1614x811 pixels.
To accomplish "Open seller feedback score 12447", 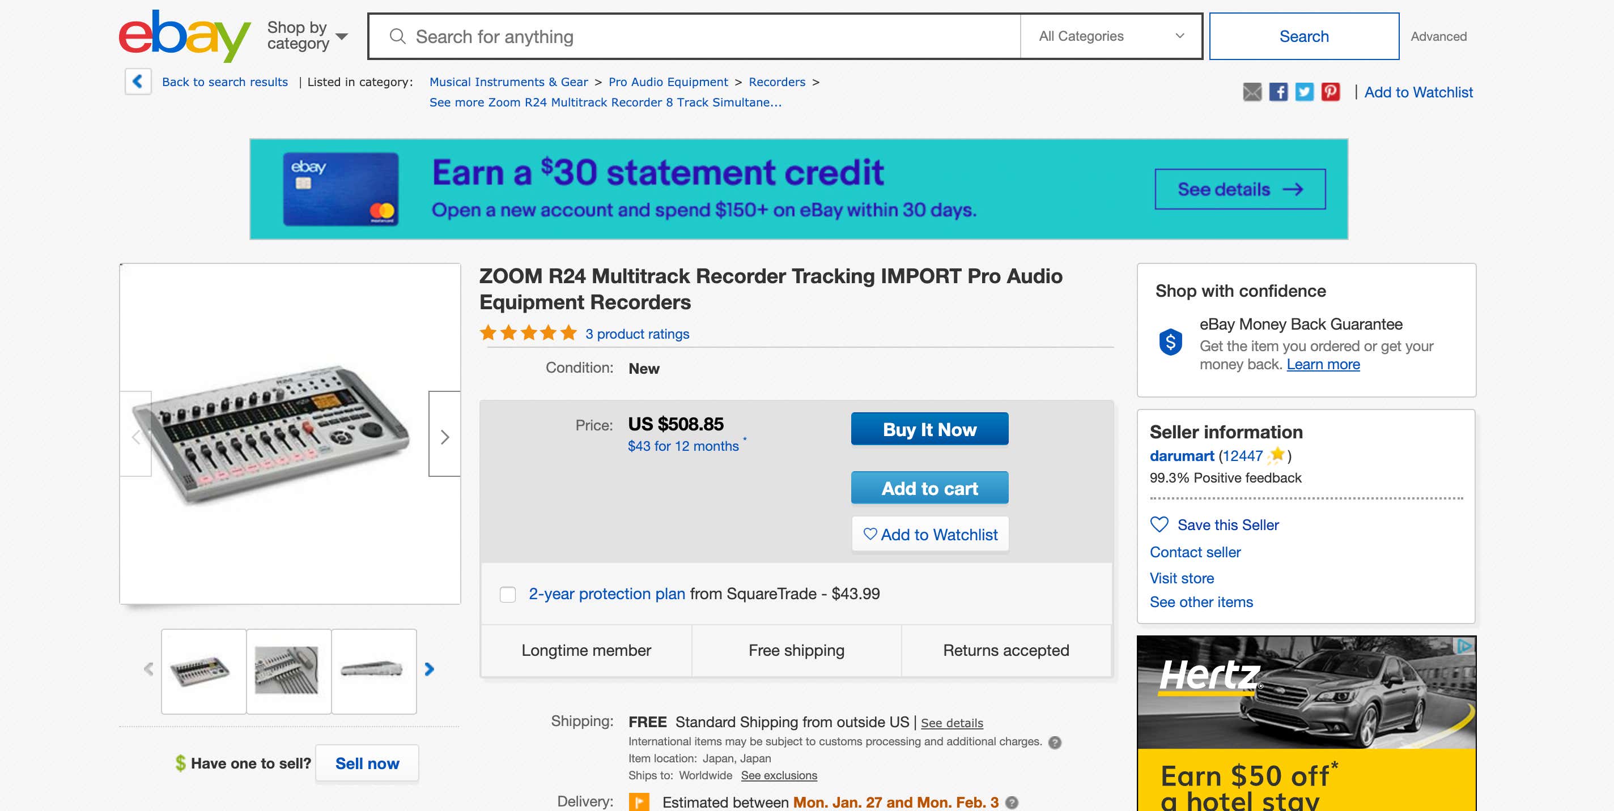I will 1242,456.
